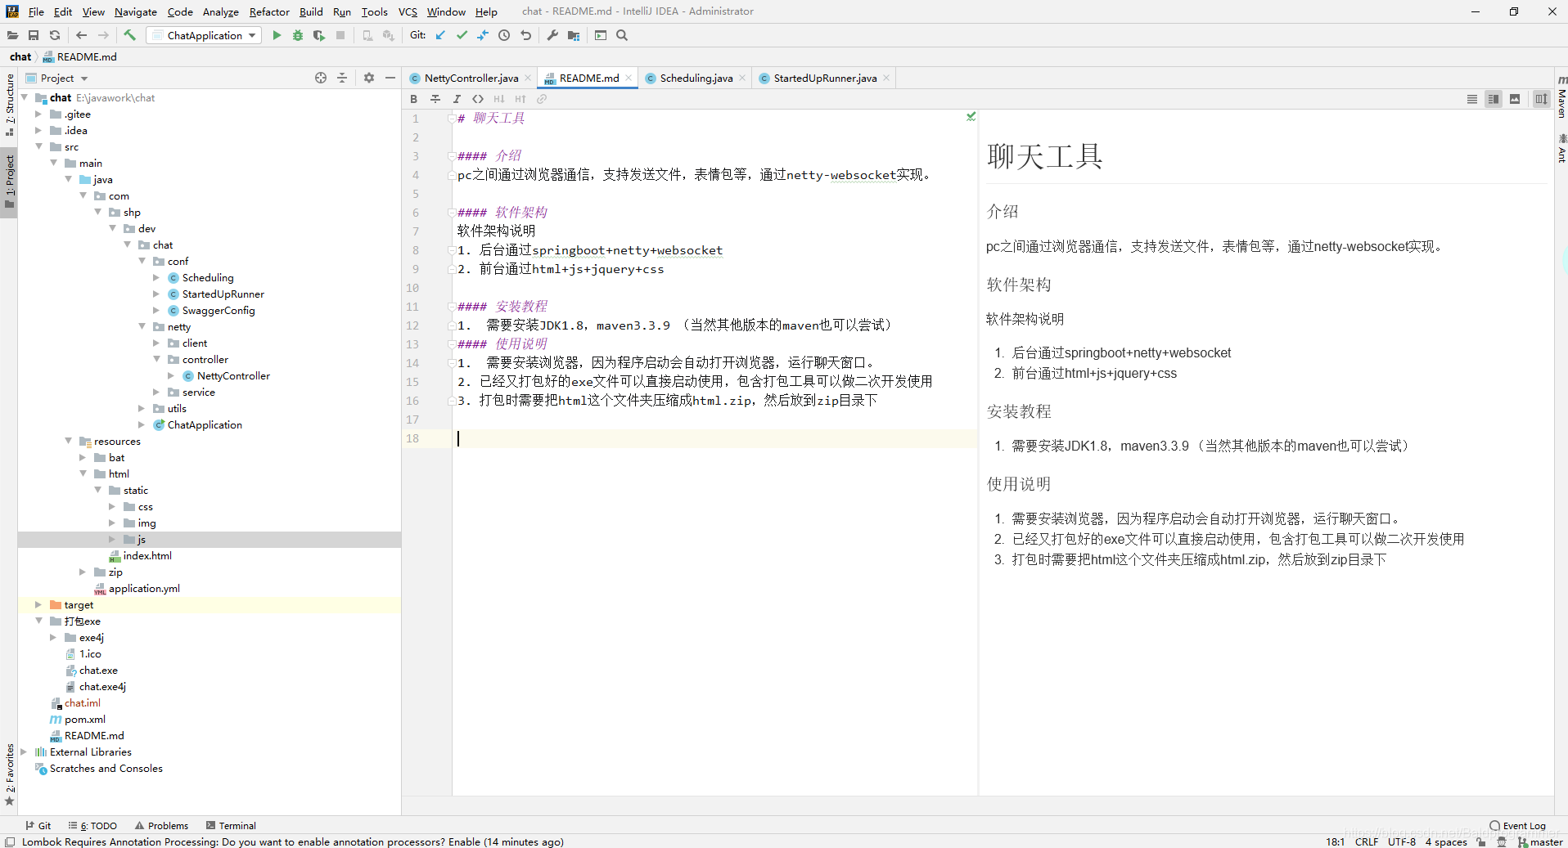This screenshot has width=1568, height=848.
Task: Collapse the resources folder
Action: point(69,441)
